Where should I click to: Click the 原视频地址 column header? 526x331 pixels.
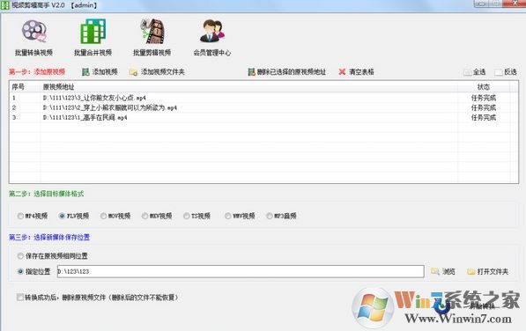(x=248, y=87)
